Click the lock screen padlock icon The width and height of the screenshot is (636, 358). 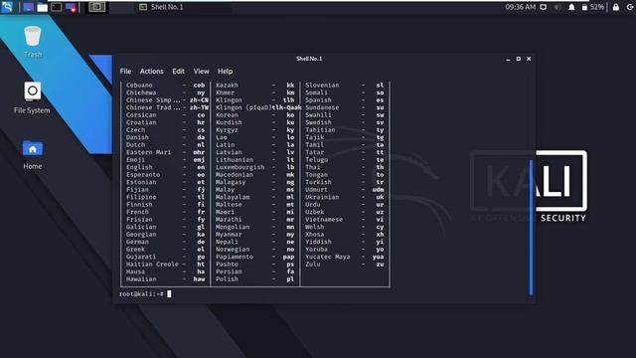pos(616,7)
